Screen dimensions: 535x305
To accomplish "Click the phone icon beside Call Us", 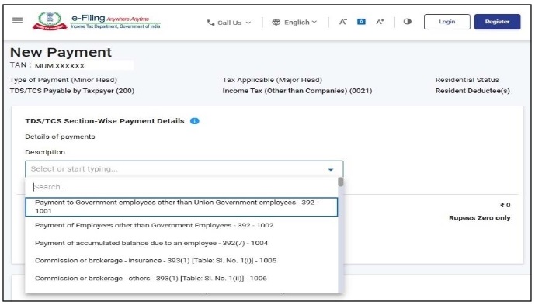I will click(210, 23).
